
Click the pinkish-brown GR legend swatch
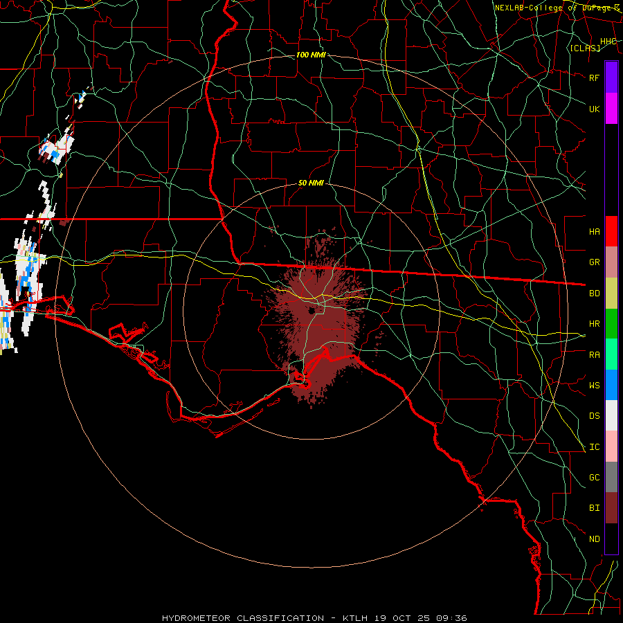click(x=611, y=262)
